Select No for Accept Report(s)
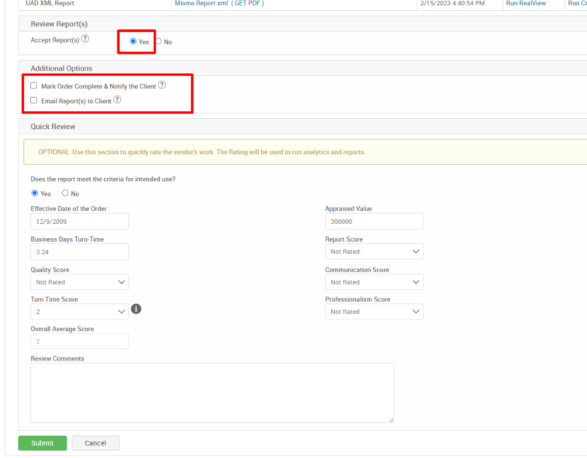 tap(158, 41)
